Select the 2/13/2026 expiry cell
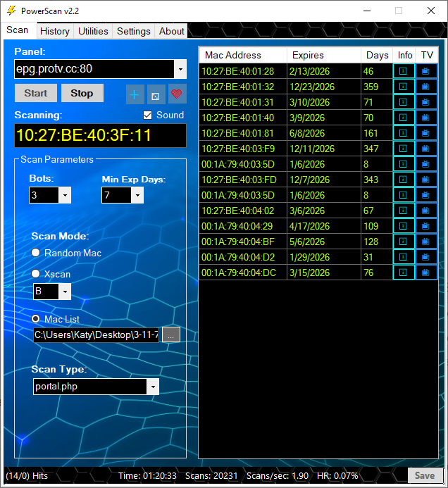Screen dimensions: 448x488 click(x=324, y=71)
